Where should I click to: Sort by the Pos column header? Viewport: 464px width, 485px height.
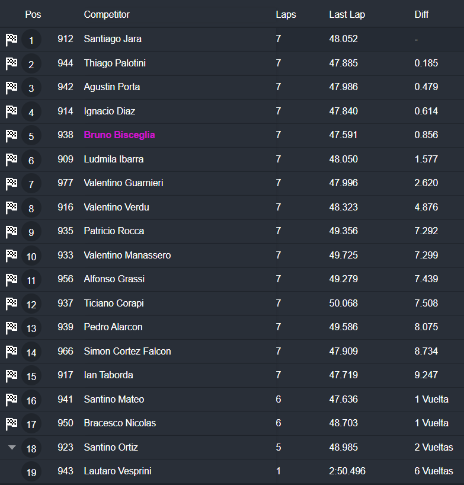click(x=33, y=14)
